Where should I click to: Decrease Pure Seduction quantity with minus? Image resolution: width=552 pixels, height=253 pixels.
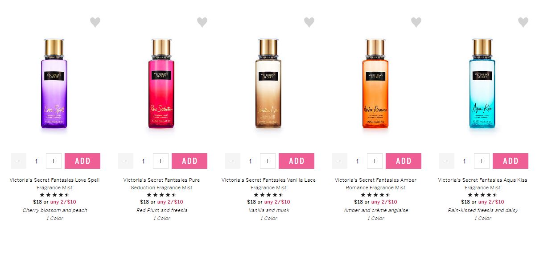[x=125, y=161]
